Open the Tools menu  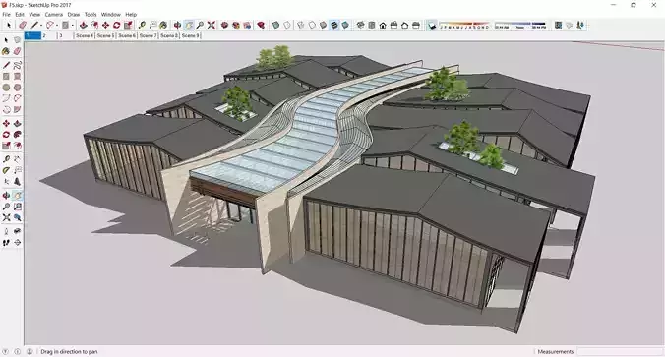[x=91, y=14]
